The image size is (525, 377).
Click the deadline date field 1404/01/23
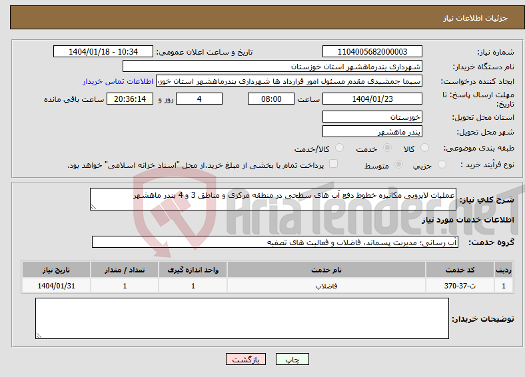click(x=372, y=99)
